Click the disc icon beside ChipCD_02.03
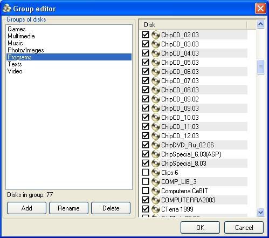Screen dimensions: 269x238 (156, 35)
